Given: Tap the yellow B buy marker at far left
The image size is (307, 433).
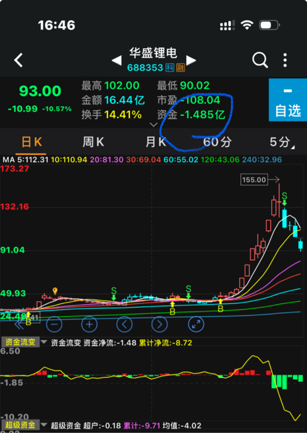Looking at the screenshot, I should (x=28, y=319).
